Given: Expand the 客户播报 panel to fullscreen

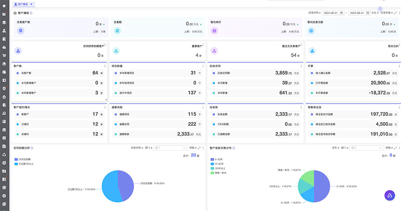Looking at the screenshot, I should coord(395,13).
